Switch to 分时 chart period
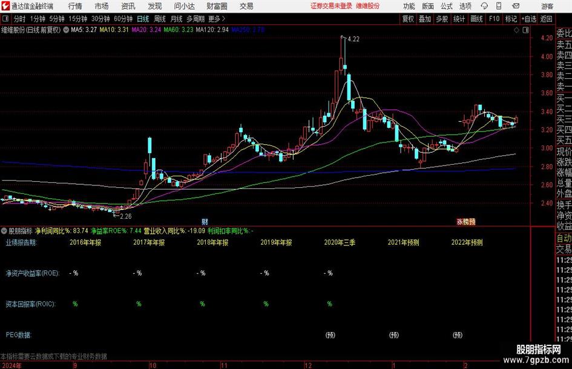Image resolution: width=572 pixels, height=369 pixels. point(20,19)
